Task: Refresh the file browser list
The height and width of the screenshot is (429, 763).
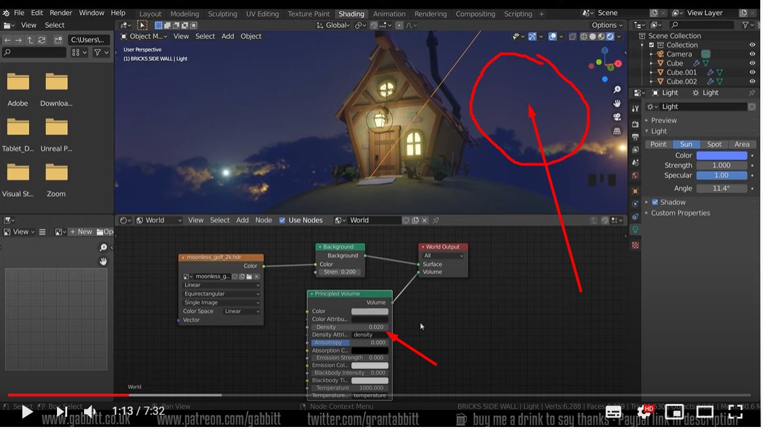Action: (42, 40)
